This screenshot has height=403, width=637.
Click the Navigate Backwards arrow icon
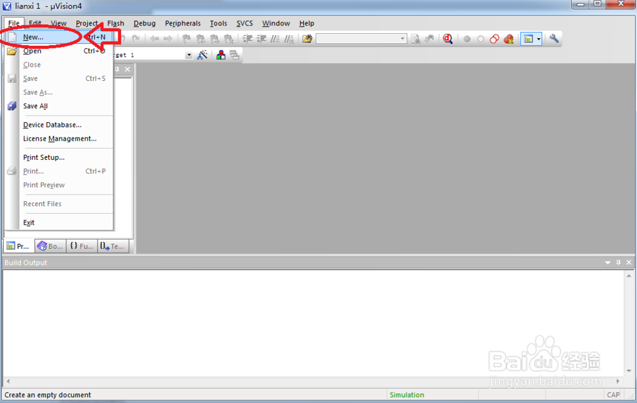[154, 39]
